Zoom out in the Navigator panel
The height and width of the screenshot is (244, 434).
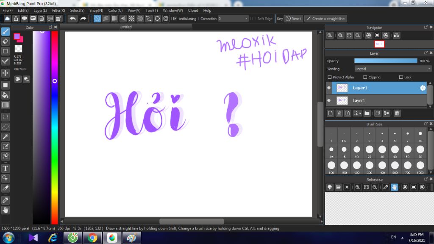[358, 36]
